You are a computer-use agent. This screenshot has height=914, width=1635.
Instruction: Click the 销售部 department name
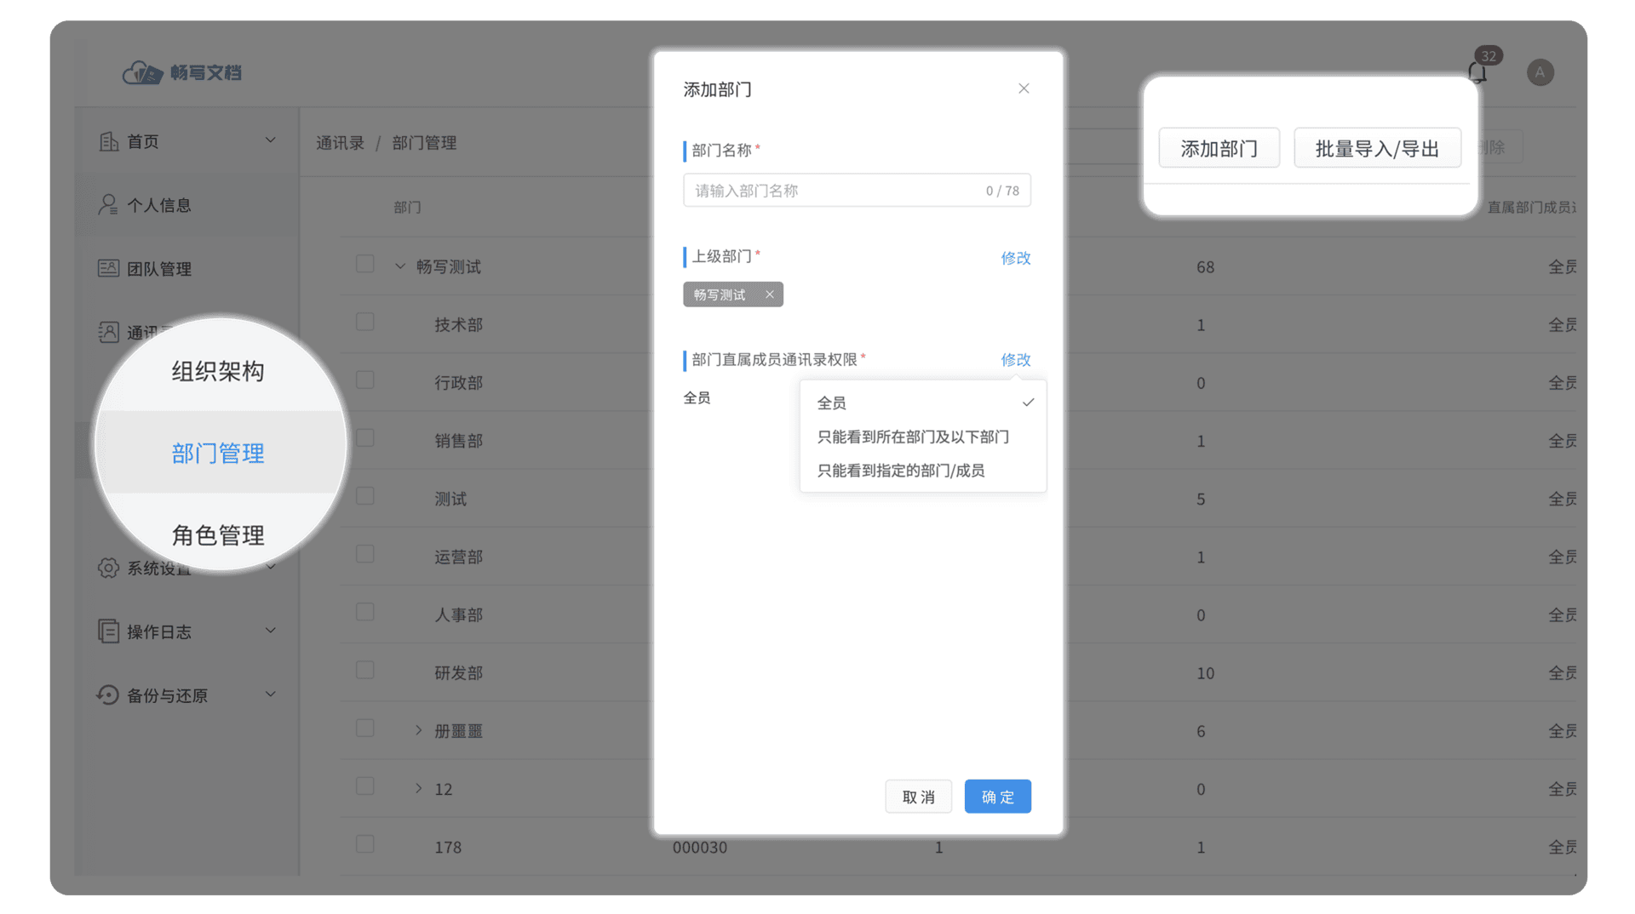(458, 441)
